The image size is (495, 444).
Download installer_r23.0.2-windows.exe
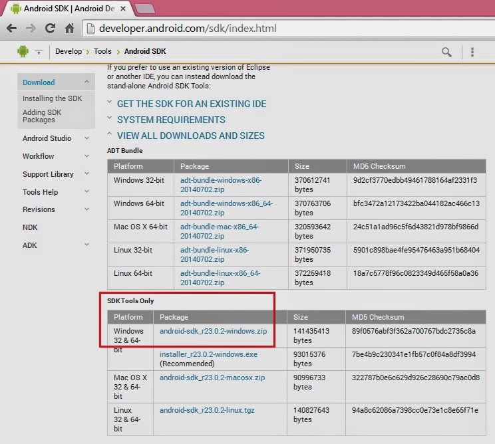pyautogui.click(x=208, y=354)
